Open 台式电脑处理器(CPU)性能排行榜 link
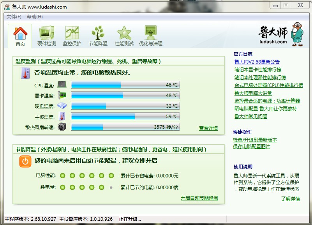312x225 pixels. (x=269, y=85)
